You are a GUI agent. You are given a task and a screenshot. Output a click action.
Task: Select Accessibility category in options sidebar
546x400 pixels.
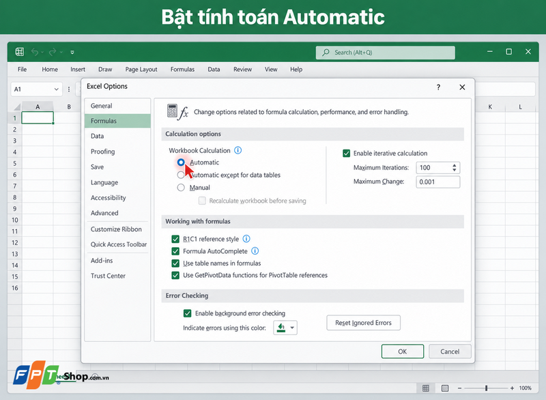click(x=117, y=198)
